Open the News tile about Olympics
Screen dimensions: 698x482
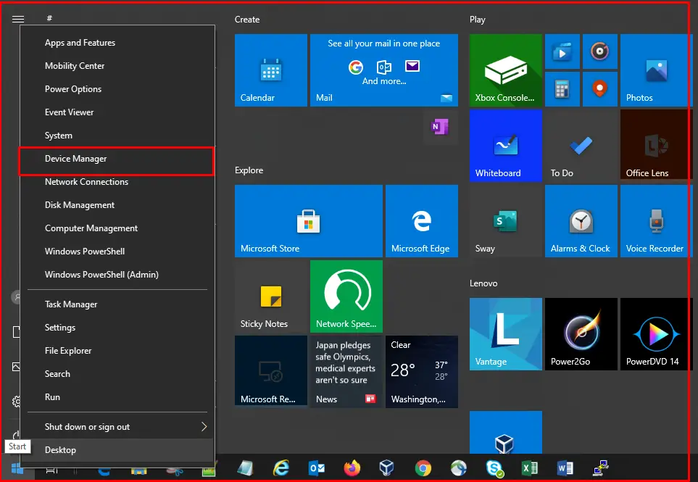point(346,372)
